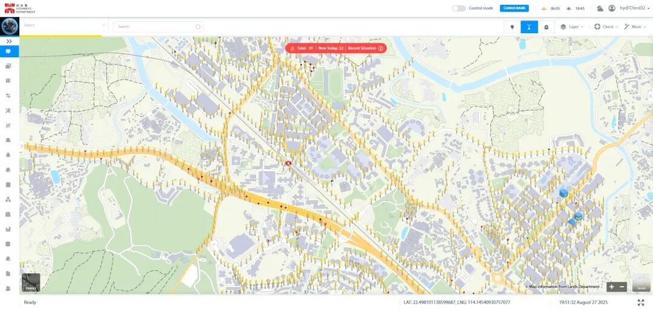Click the globe icon at top left
Image resolution: width=653 pixels, height=309 pixels.
pos(9,26)
